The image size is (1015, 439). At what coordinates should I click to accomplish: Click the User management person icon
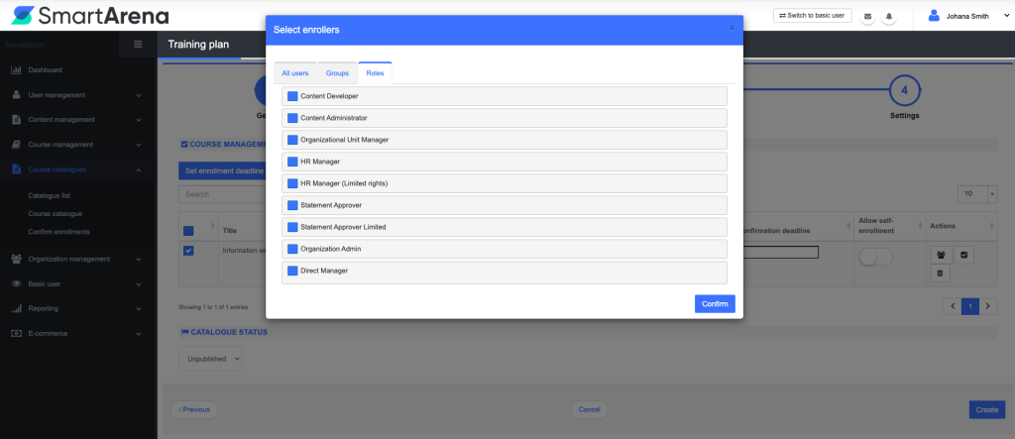point(16,94)
